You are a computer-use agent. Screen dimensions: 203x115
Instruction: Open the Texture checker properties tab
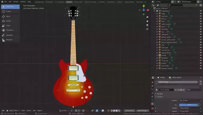[x=153, y=108]
